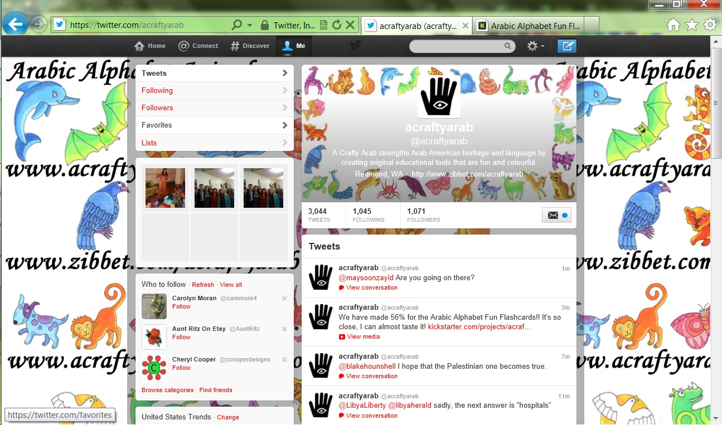The height and width of the screenshot is (425, 722).
Task: Select the Me tab
Action: tap(294, 46)
